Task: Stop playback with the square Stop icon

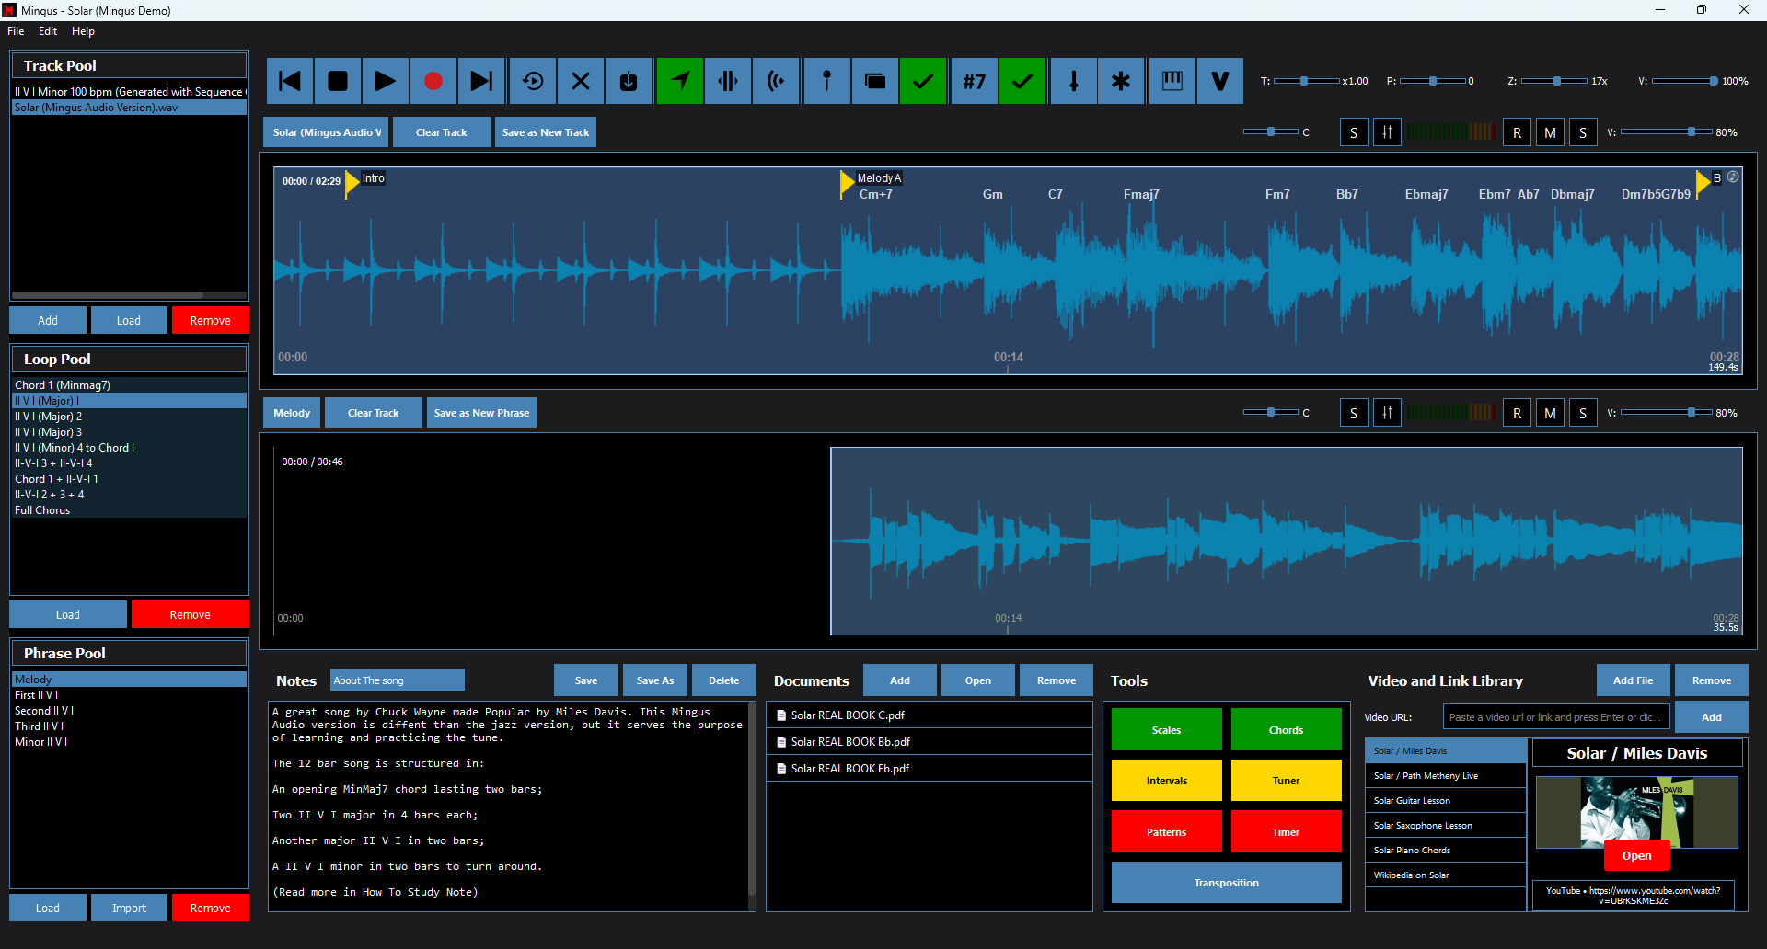Action: coord(338,82)
